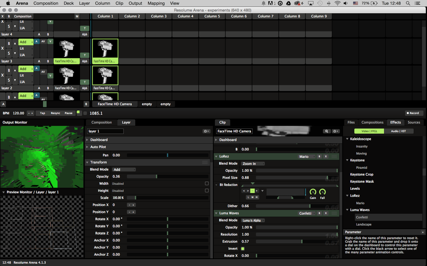
Task: Select Video | FFGL effects button
Action: pyautogui.click(x=369, y=131)
